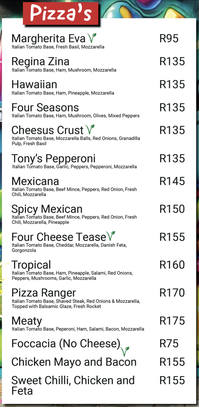Choose the Mexicana pizza title
The width and height of the screenshot is (199, 407).
[35, 181]
